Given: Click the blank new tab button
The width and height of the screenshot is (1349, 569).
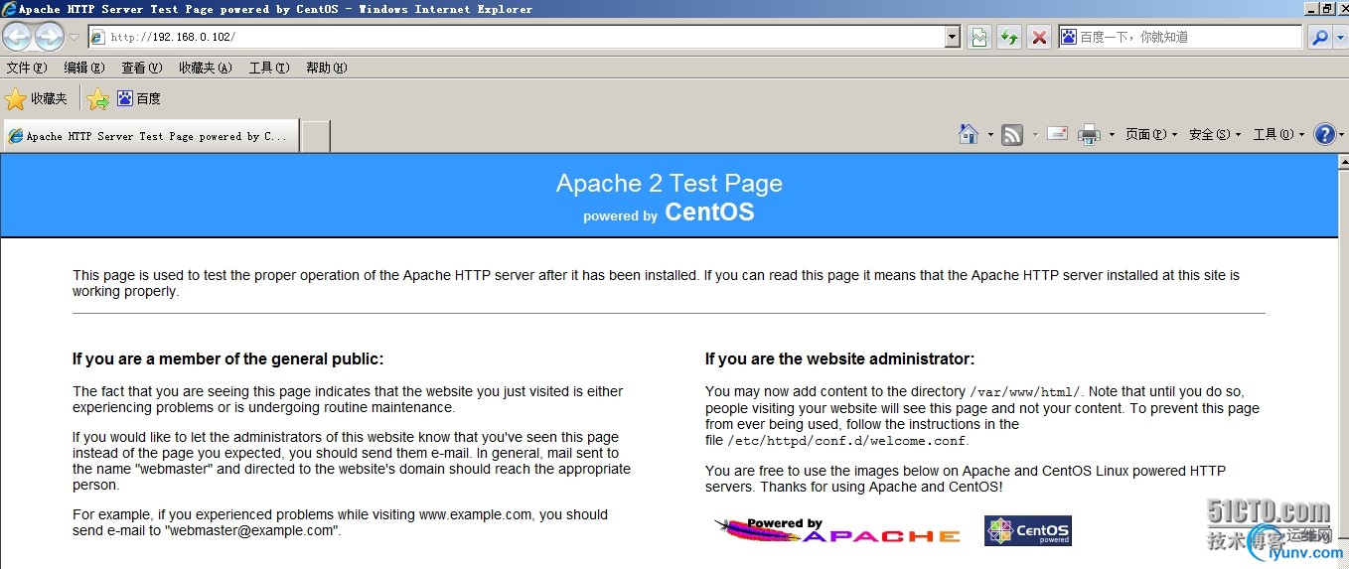Looking at the screenshot, I should point(315,136).
